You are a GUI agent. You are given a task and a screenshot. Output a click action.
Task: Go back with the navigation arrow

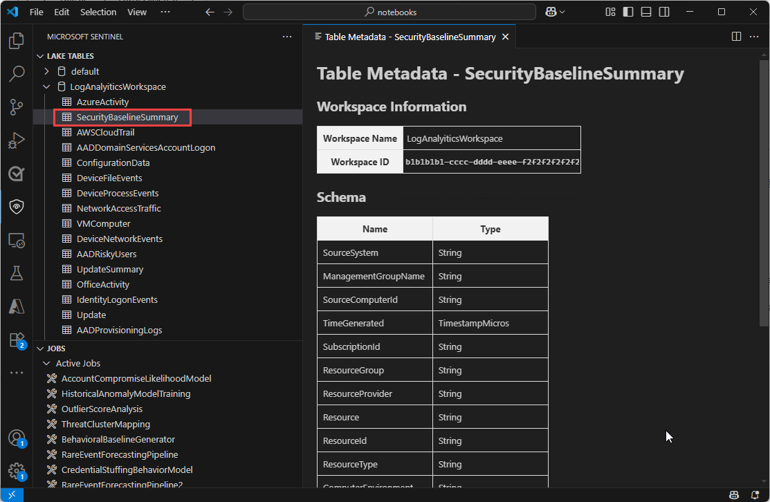tap(210, 12)
